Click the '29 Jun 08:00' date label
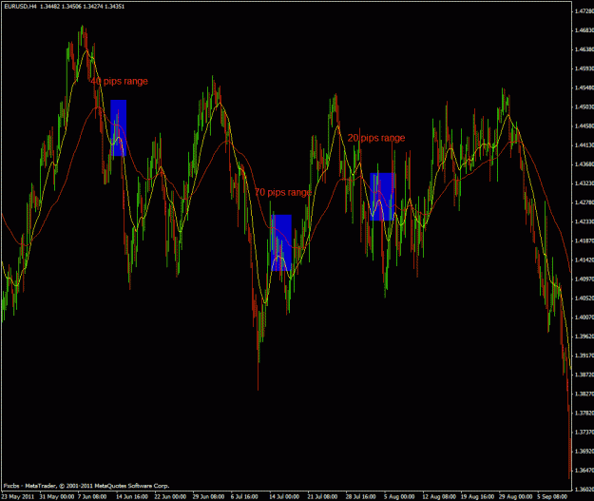The image size is (594, 501). (x=208, y=496)
